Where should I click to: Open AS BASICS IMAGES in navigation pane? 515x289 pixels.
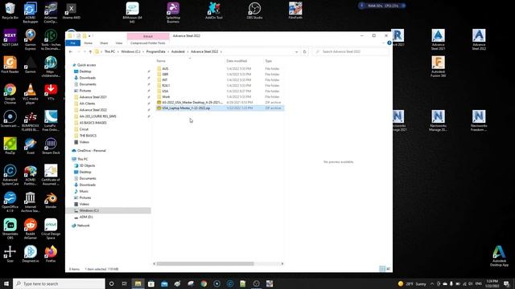tap(93, 123)
